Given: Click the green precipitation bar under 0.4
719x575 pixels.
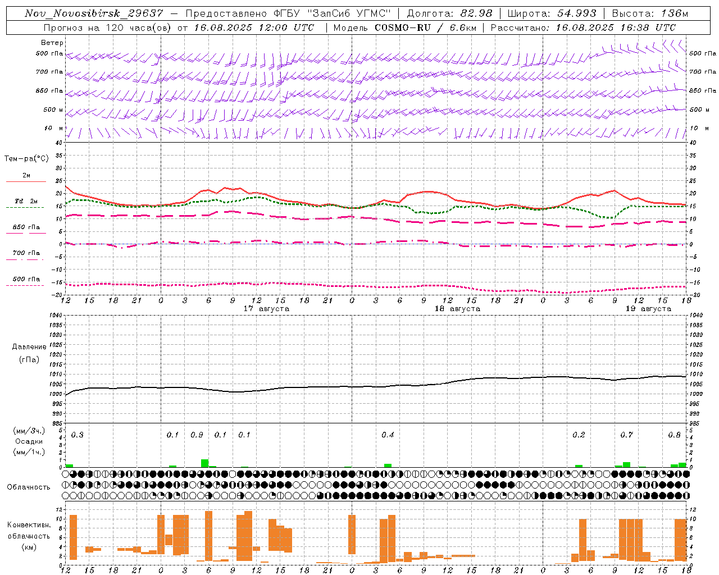Looking at the screenshot, I should pos(388,466).
